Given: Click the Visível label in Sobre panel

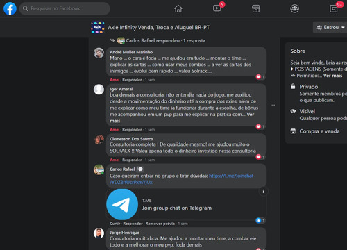Looking at the screenshot, I should click(x=307, y=111).
